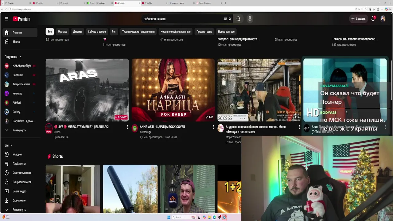Clear the search box text
The image size is (393, 221).
(x=230, y=19)
